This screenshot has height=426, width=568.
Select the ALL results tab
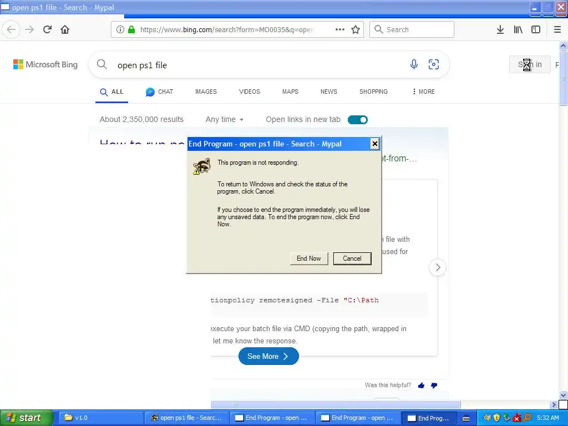(111, 92)
